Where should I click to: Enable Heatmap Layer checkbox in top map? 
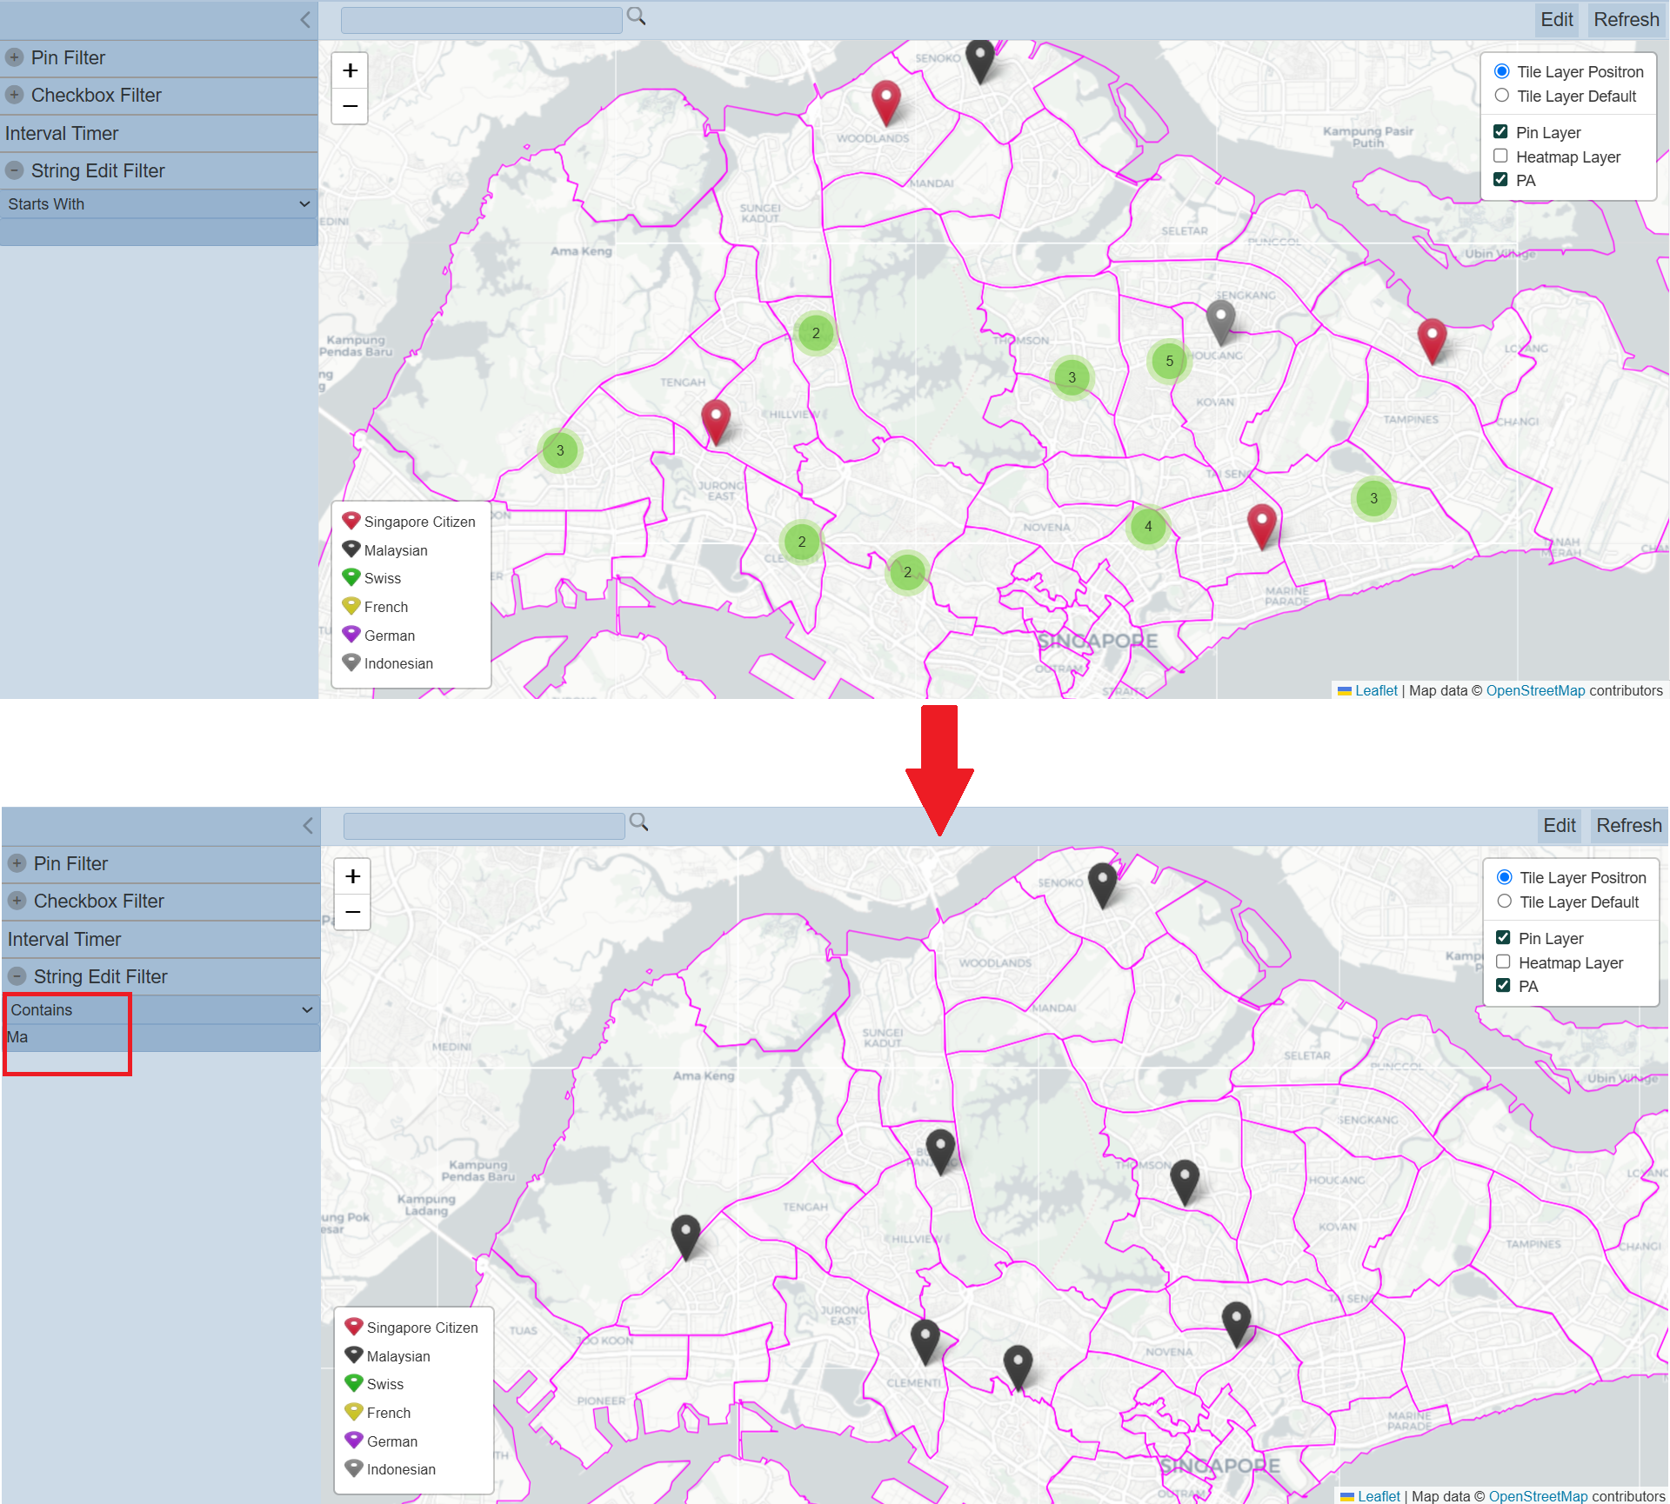[1500, 156]
